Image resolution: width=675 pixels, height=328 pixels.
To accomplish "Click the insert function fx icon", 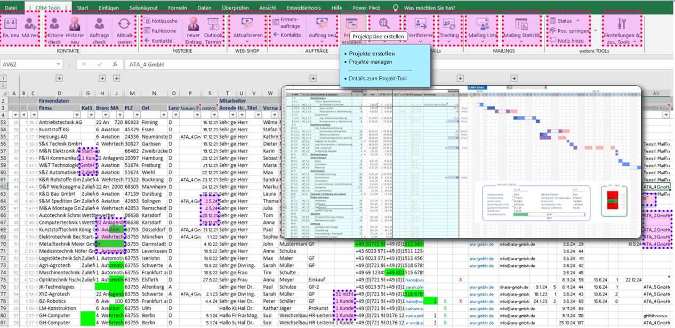I will (x=115, y=64).
